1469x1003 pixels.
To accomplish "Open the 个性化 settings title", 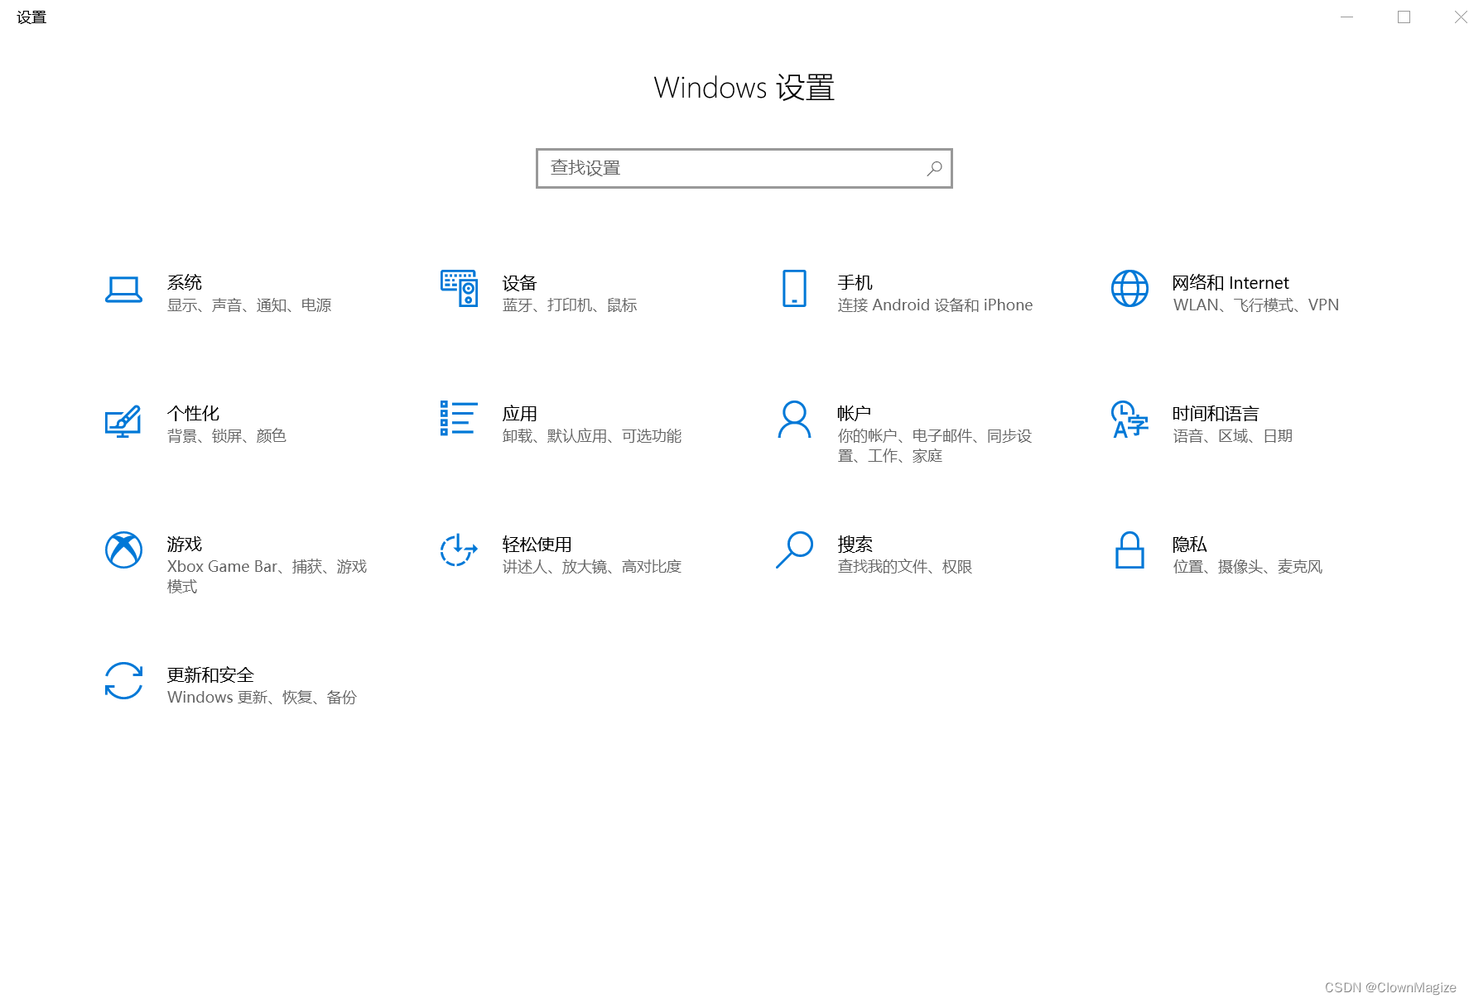I will [x=193, y=414].
